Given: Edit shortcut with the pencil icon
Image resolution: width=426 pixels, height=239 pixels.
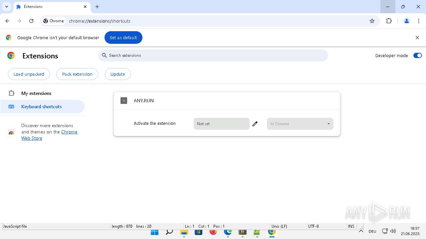Looking at the screenshot, I should click(x=255, y=124).
